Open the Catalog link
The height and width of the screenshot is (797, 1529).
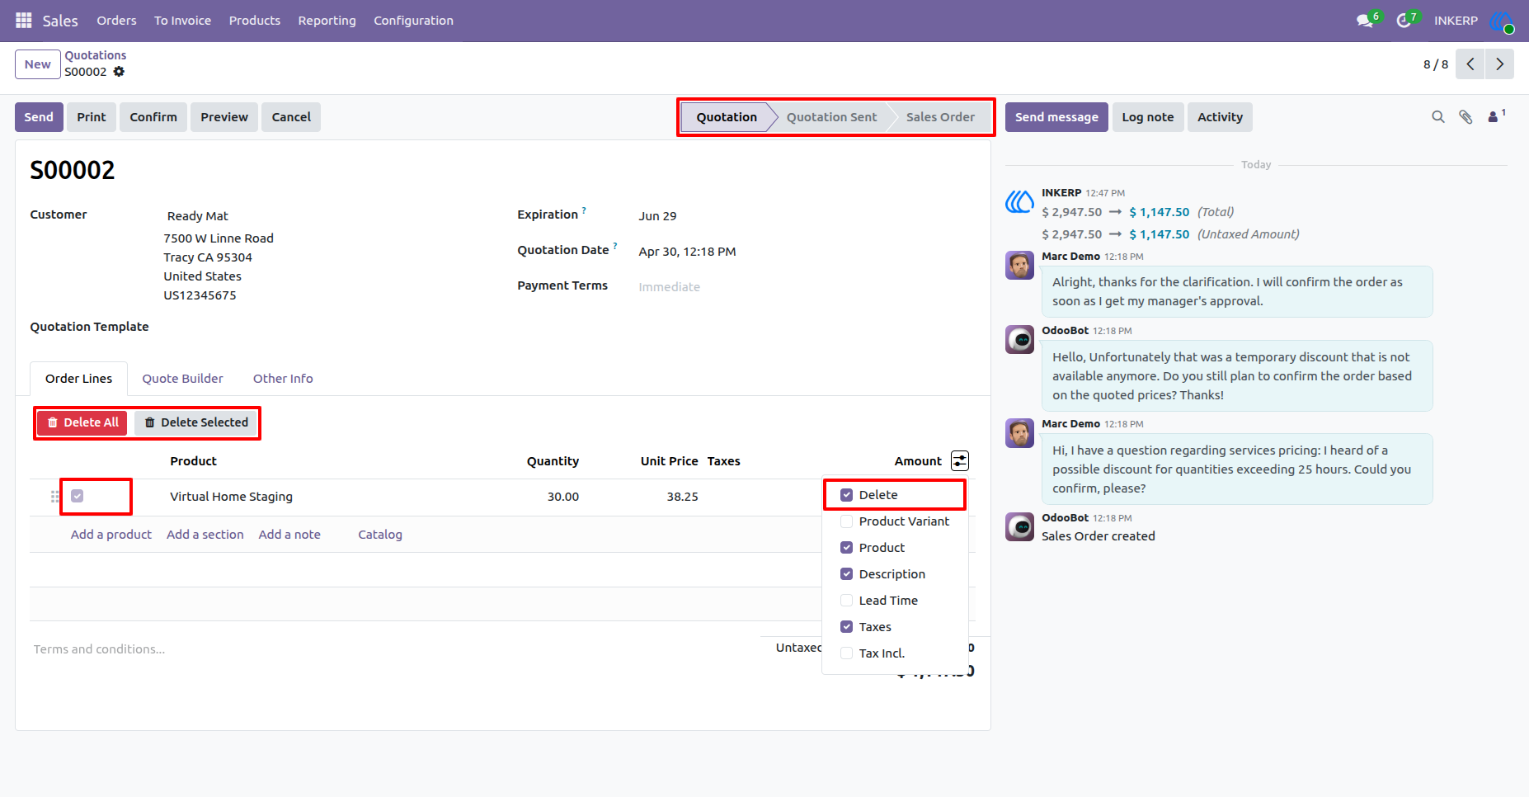380,535
